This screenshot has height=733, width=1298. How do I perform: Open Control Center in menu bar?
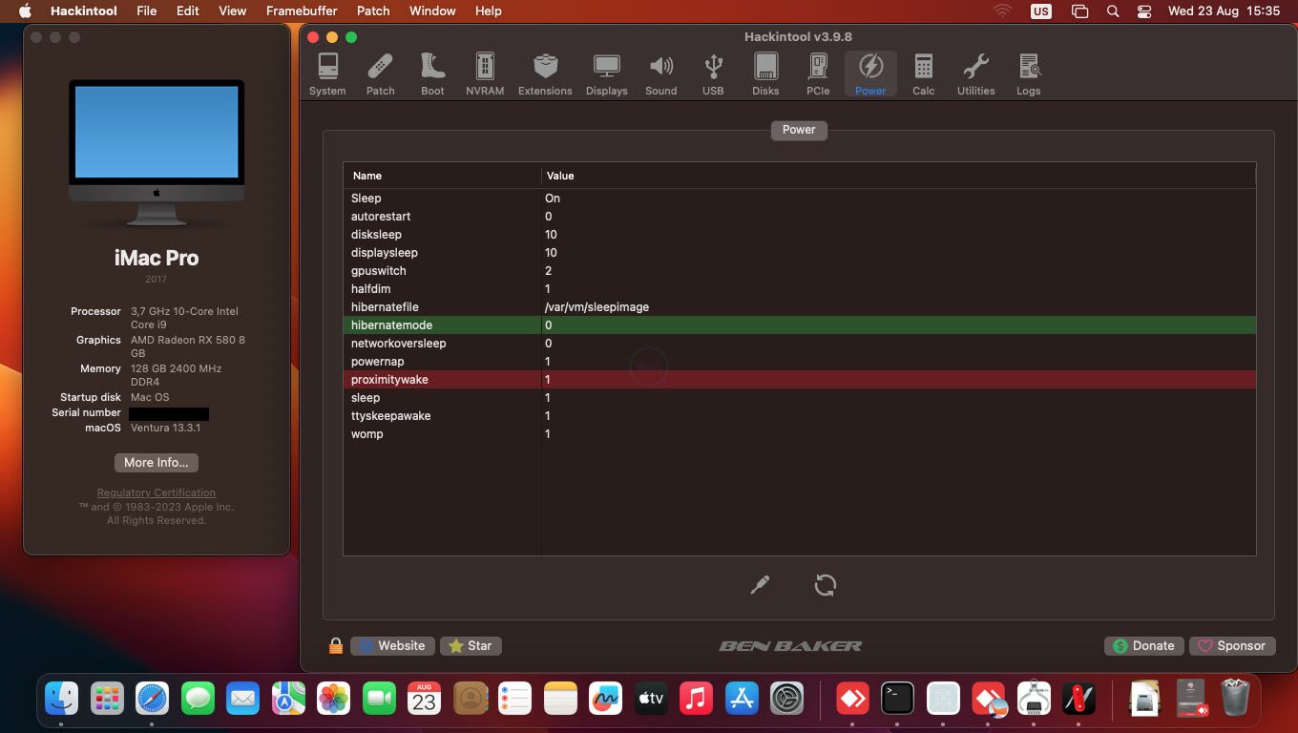pyautogui.click(x=1144, y=10)
